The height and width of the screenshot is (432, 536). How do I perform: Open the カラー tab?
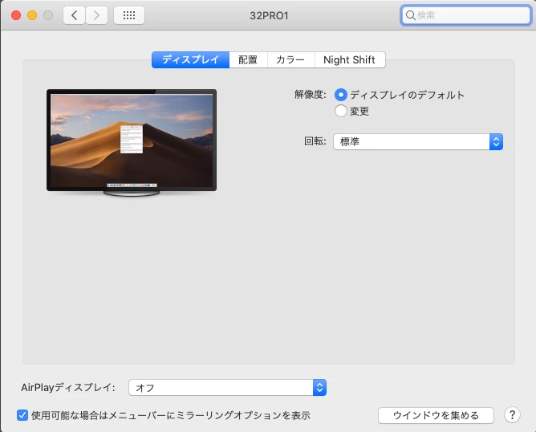coord(290,60)
